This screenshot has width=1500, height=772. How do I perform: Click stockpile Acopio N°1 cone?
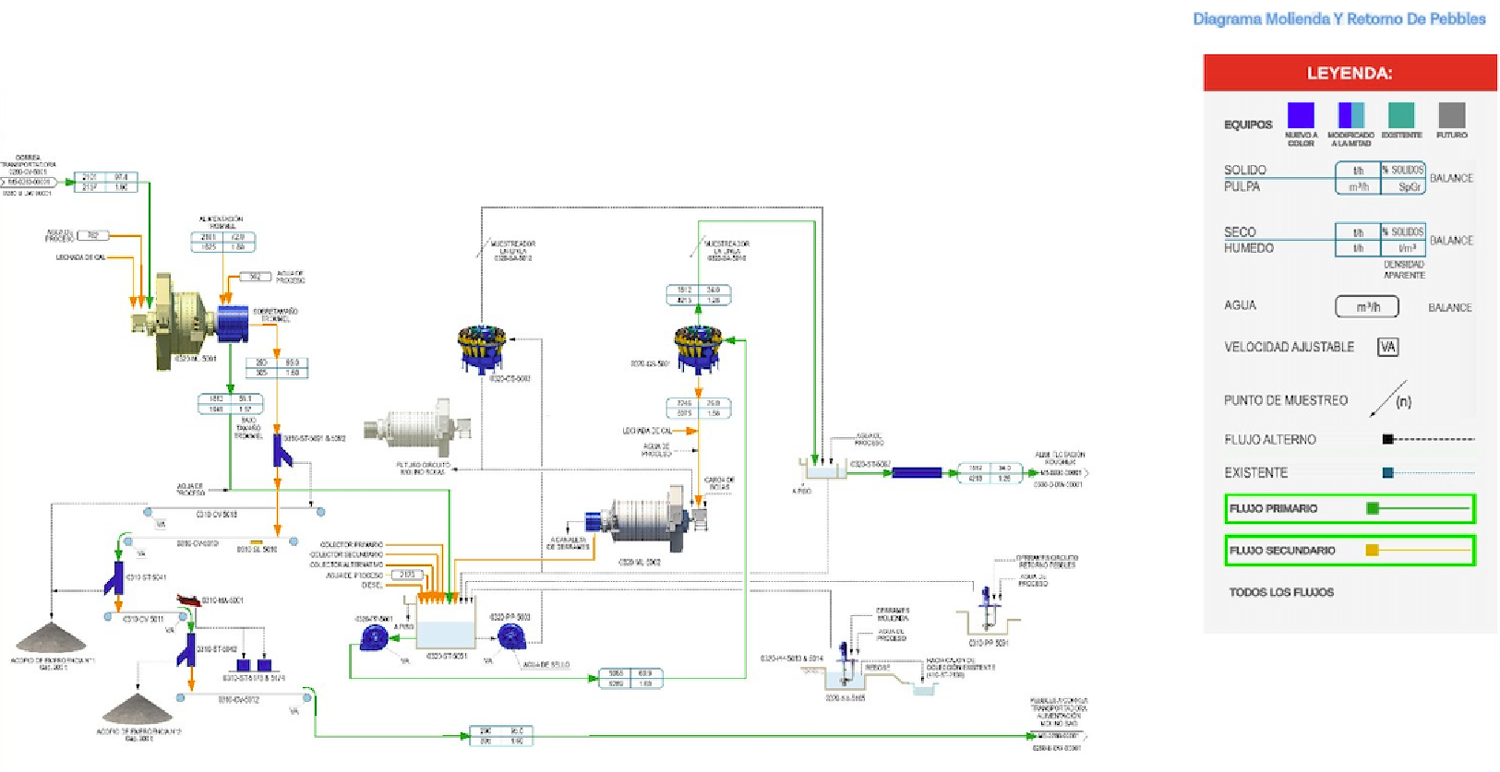pyautogui.click(x=51, y=638)
